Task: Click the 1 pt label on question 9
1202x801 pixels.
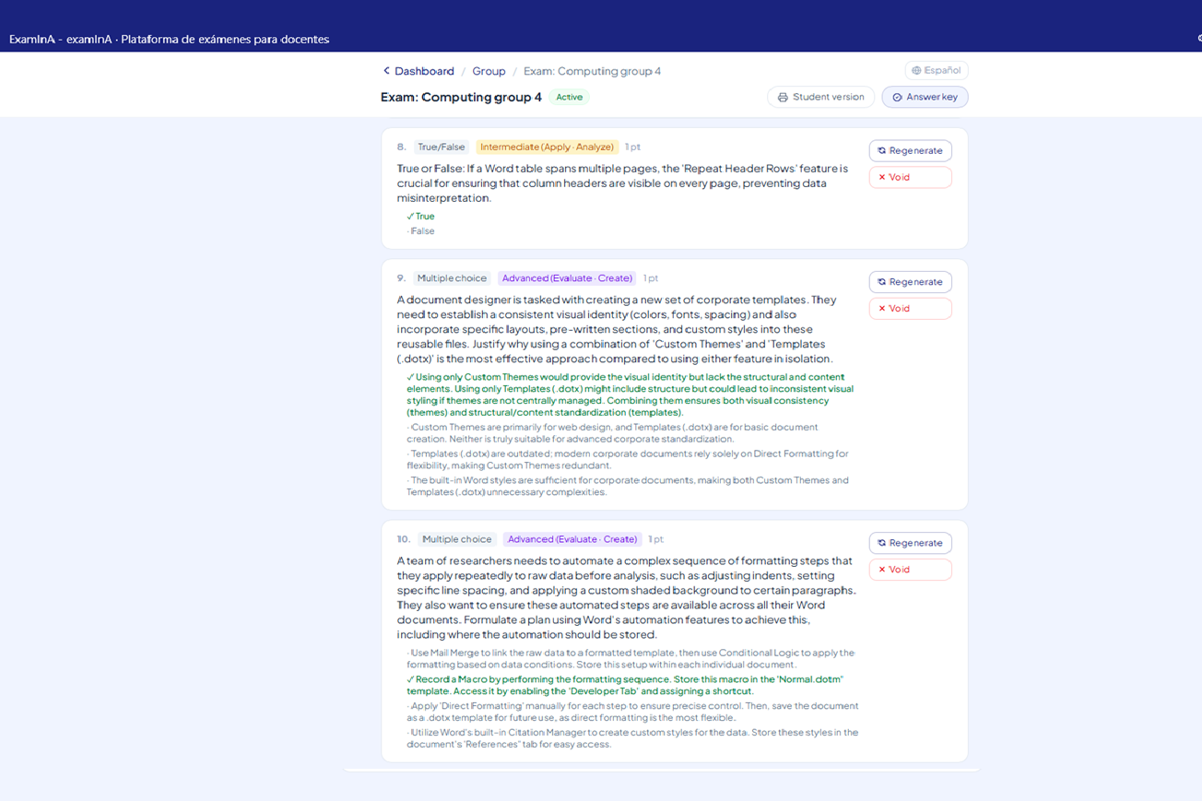Action: [x=651, y=278]
